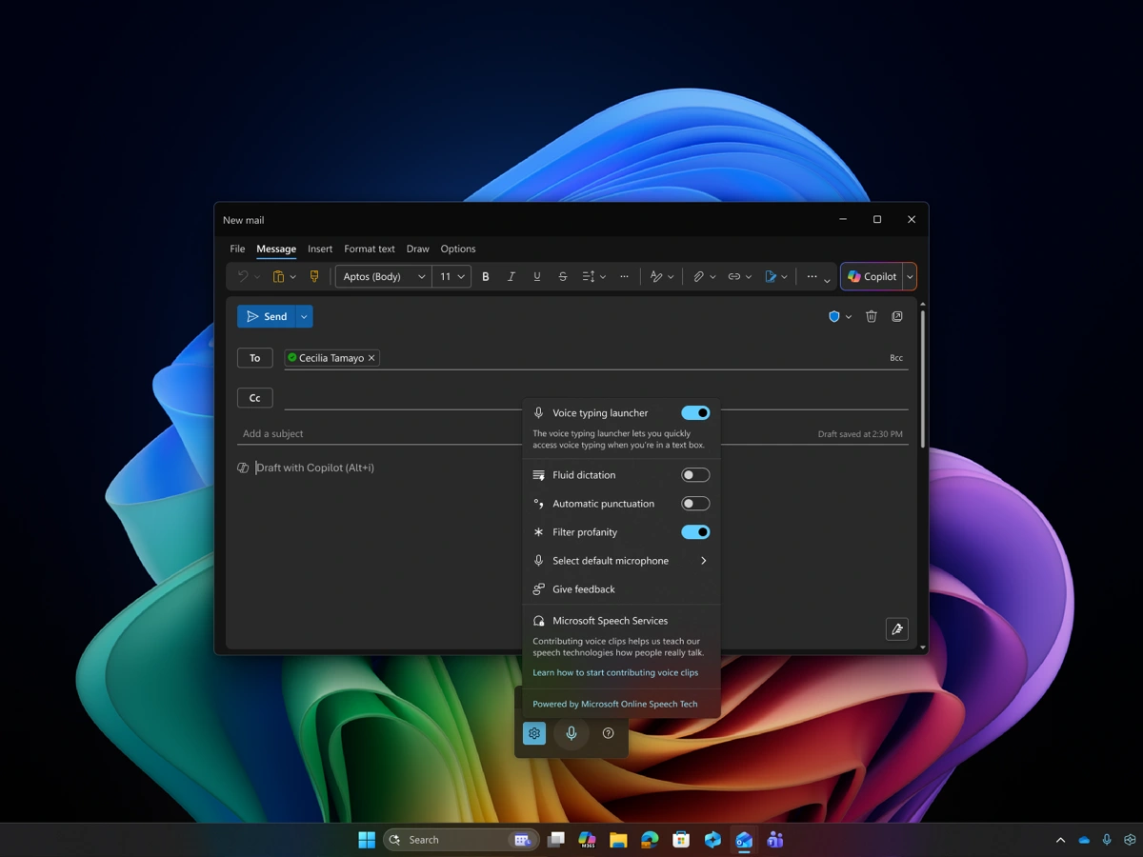Disable Filter profanity toggle
Image resolution: width=1143 pixels, height=857 pixels.
tap(695, 532)
